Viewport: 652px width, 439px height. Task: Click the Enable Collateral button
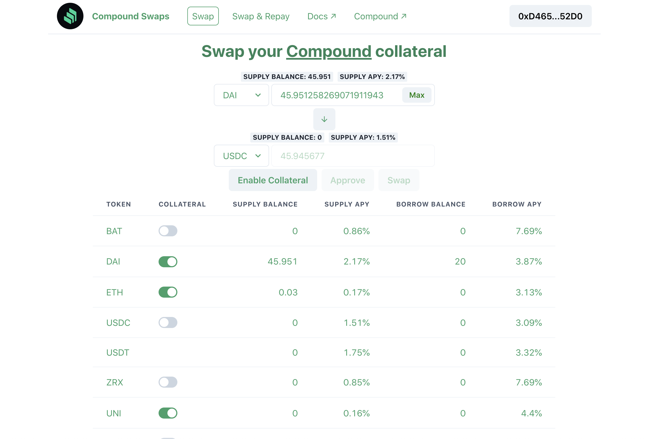click(273, 180)
